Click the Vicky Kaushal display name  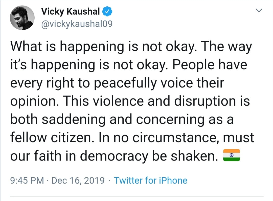coord(71,12)
